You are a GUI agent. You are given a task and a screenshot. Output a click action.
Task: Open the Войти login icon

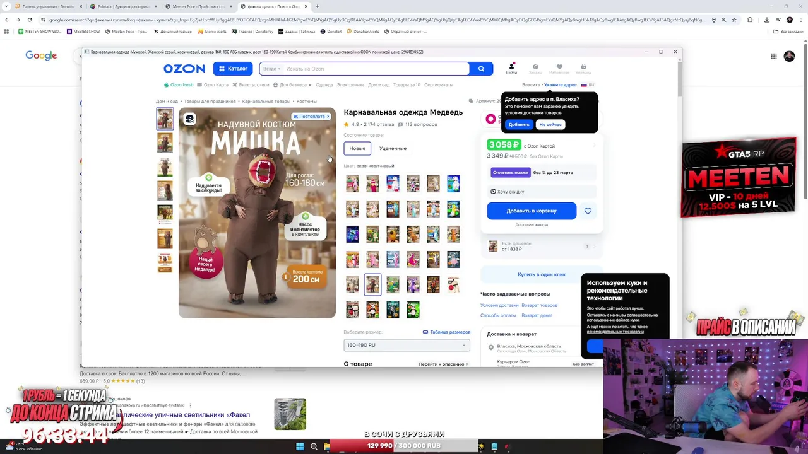(511, 68)
